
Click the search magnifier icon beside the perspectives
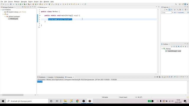(176, 4)
